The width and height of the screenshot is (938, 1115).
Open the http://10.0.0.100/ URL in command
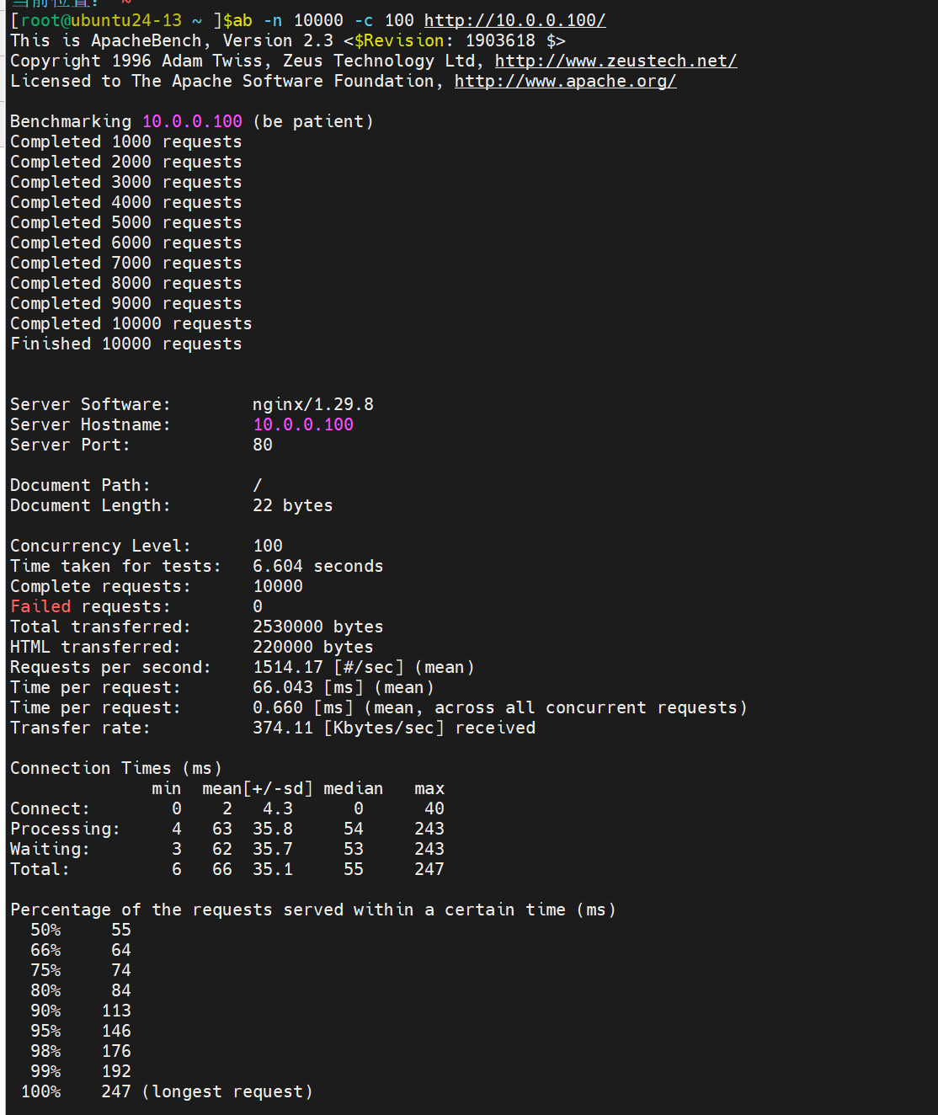click(514, 20)
